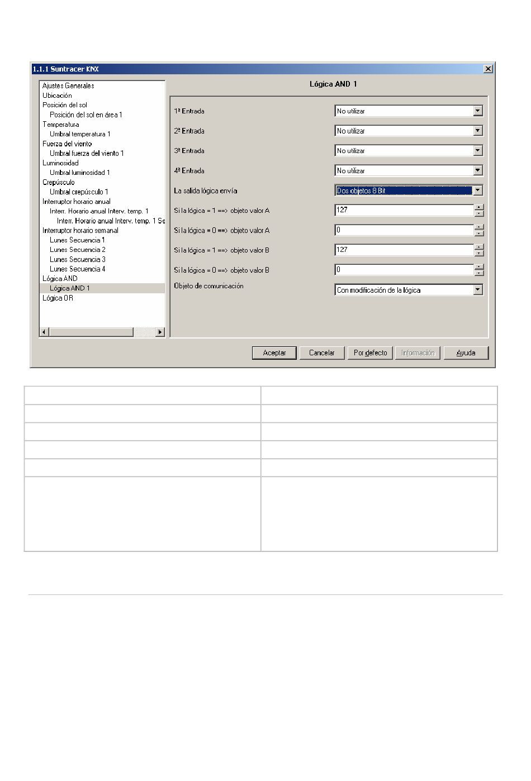Select Fuerza del viento tree item
The width and height of the screenshot is (531, 781).
click(x=67, y=144)
